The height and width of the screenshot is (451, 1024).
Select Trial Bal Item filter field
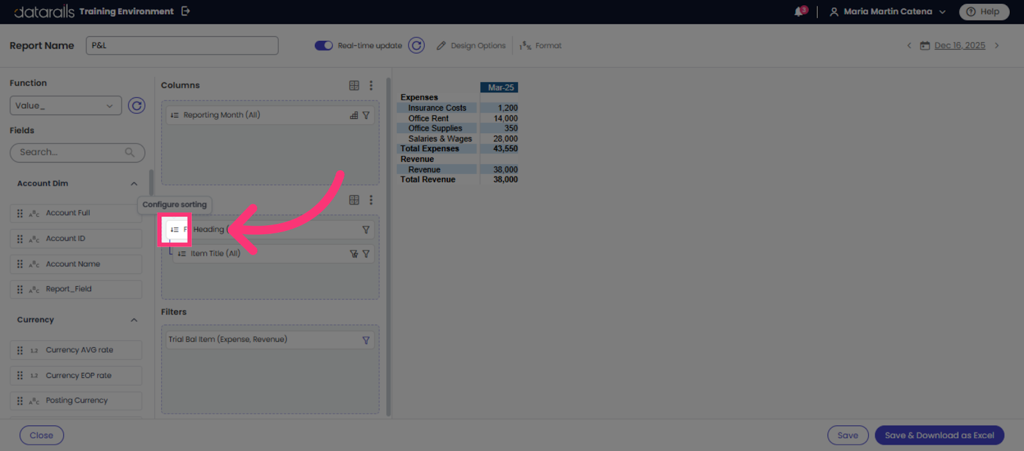point(270,340)
